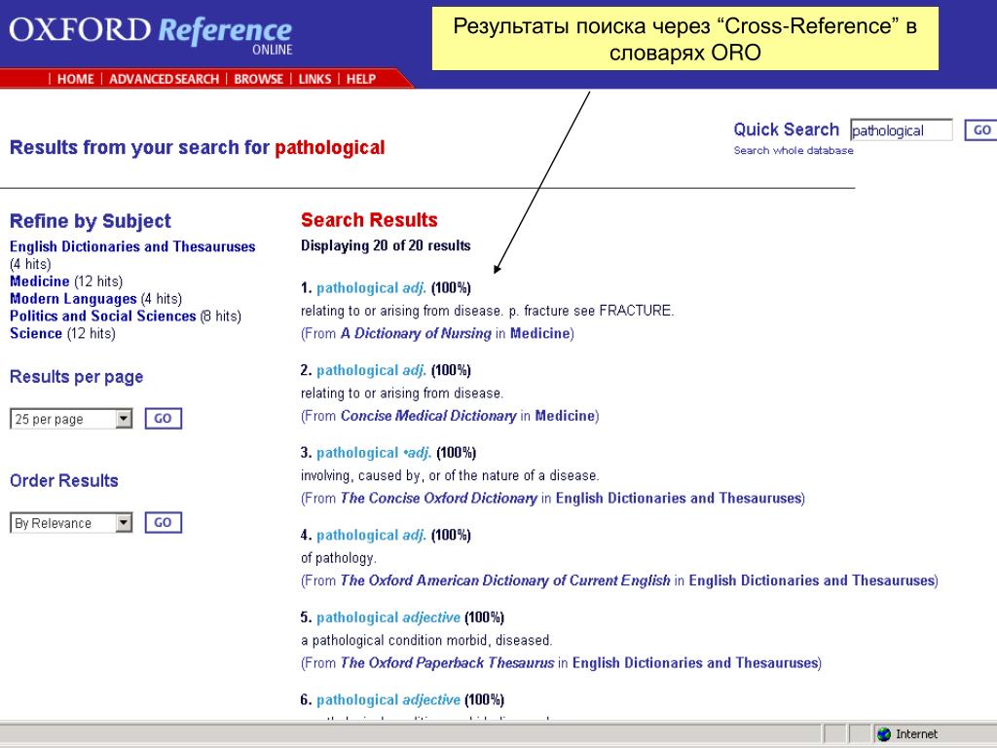The image size is (997, 748).
Task: Click GO button for Order Results
Action: point(163,523)
